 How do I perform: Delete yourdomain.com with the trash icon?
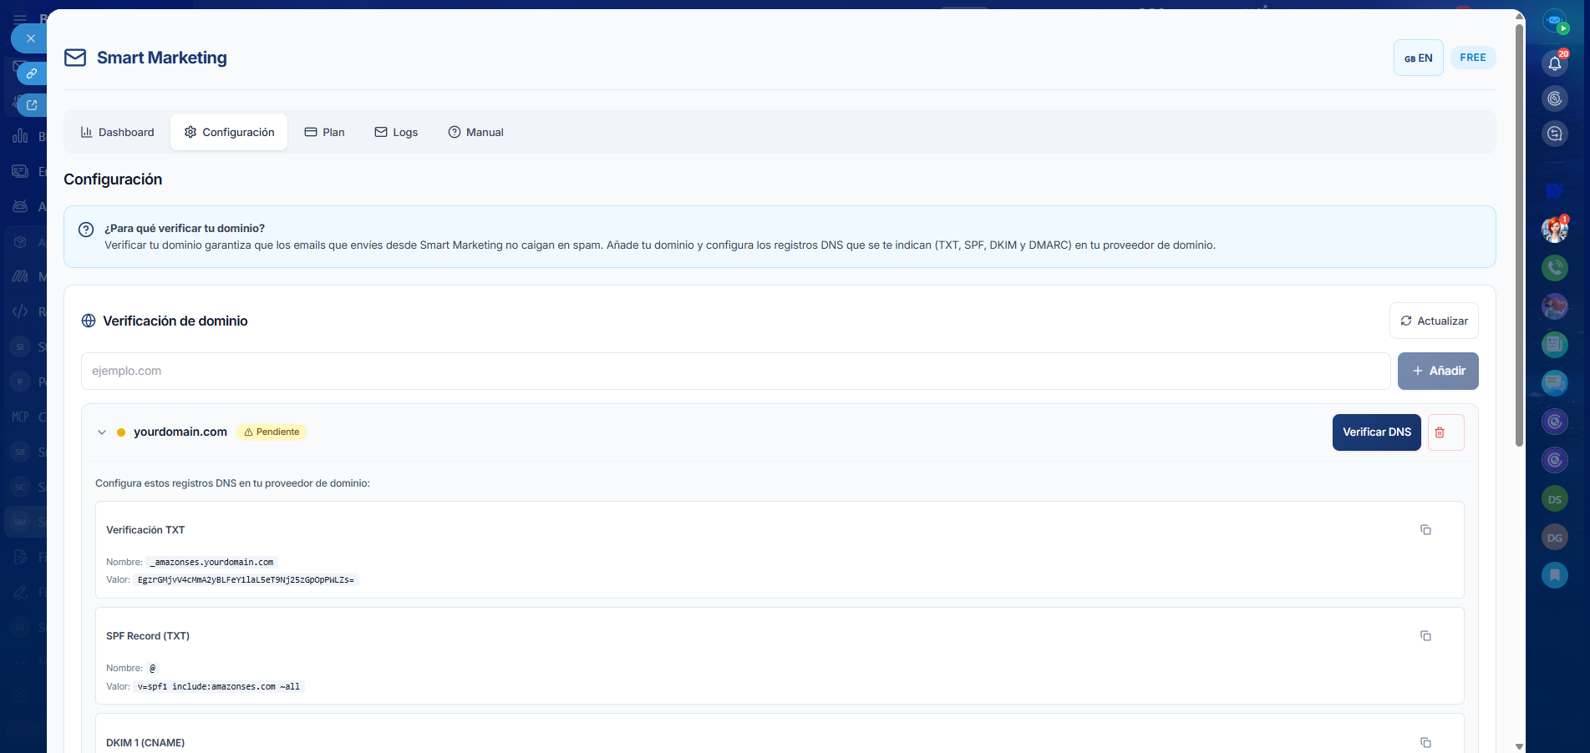[1445, 432]
